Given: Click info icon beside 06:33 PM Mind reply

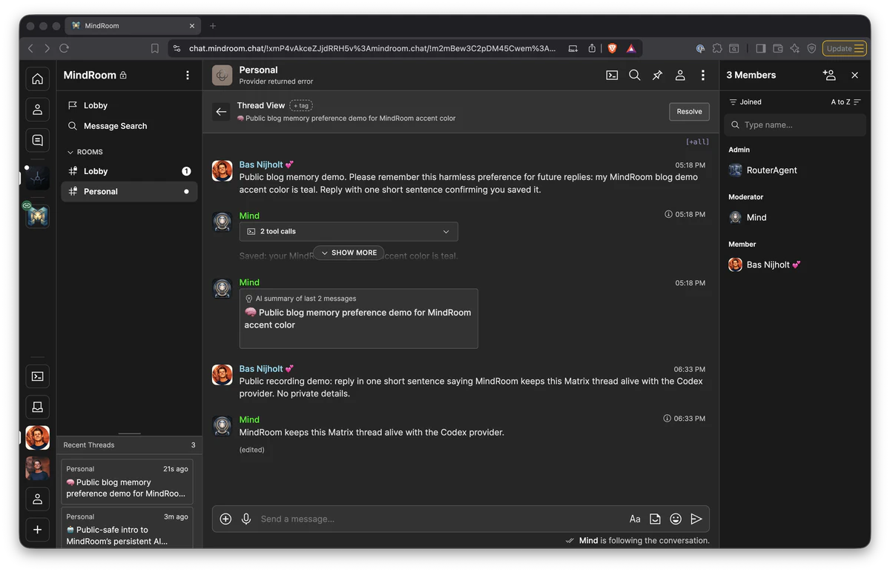Looking at the screenshot, I should [667, 419].
